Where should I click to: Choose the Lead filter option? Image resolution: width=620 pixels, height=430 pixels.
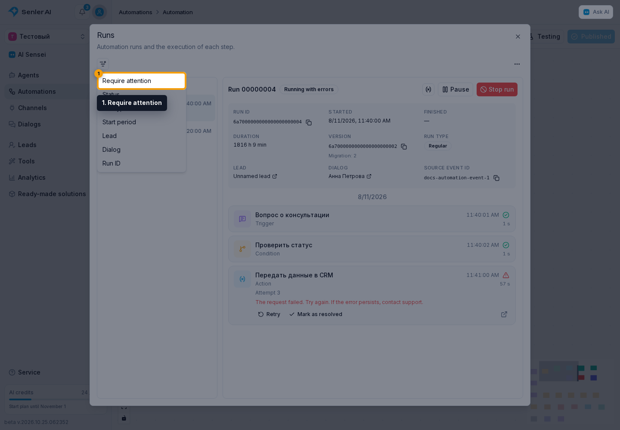[142, 136]
